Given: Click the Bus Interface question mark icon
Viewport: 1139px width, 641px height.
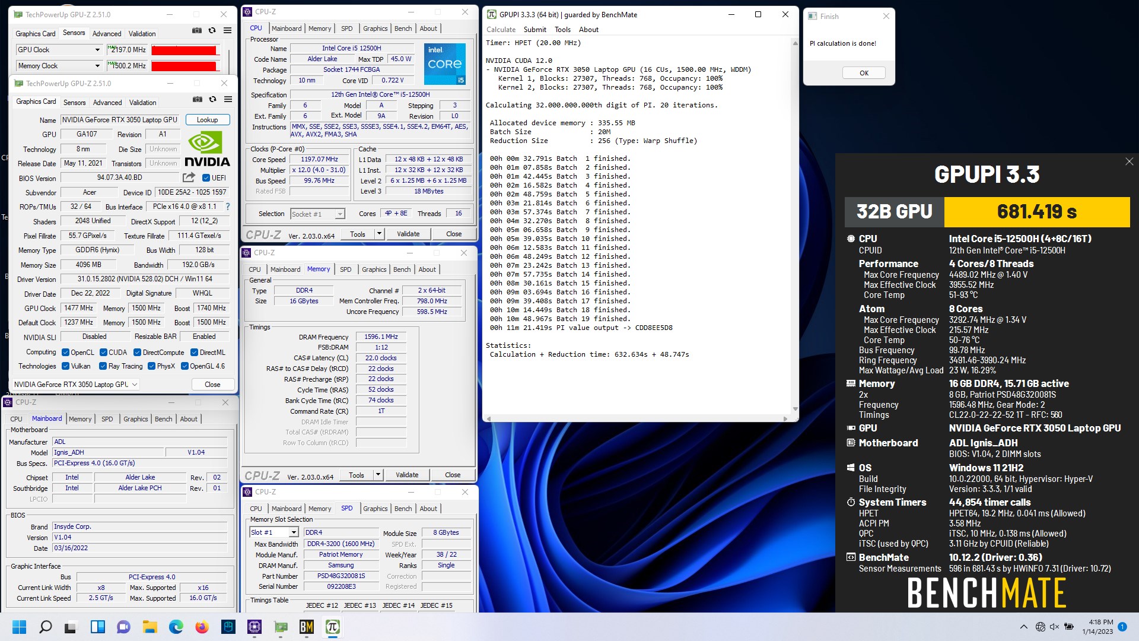Looking at the screenshot, I should [x=228, y=207].
